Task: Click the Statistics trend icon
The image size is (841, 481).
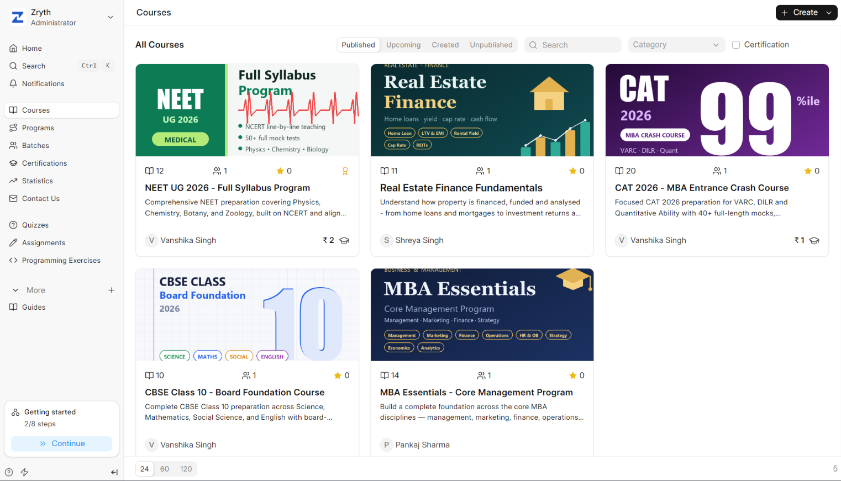Action: (13, 181)
